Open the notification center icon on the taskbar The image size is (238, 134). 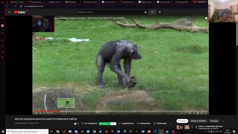pos(234,131)
